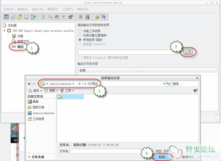Click the Save floppy disk toolbar icon
221x161 pixels.
[27, 17]
